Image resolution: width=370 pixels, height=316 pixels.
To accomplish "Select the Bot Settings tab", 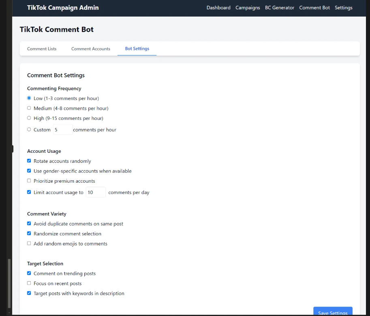I will (x=137, y=49).
